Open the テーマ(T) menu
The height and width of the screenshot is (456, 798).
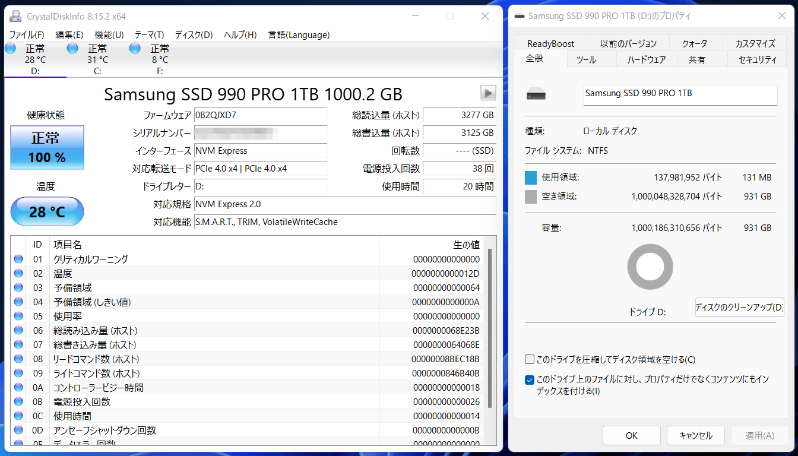[150, 35]
